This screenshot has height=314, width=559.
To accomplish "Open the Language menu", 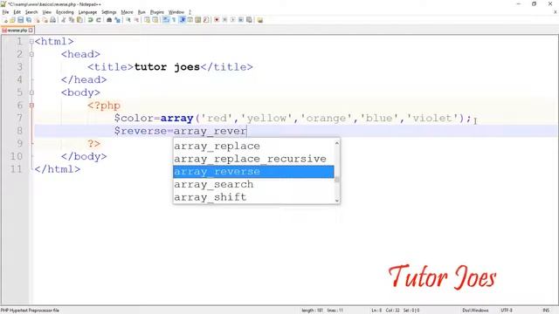I will coord(87,12).
